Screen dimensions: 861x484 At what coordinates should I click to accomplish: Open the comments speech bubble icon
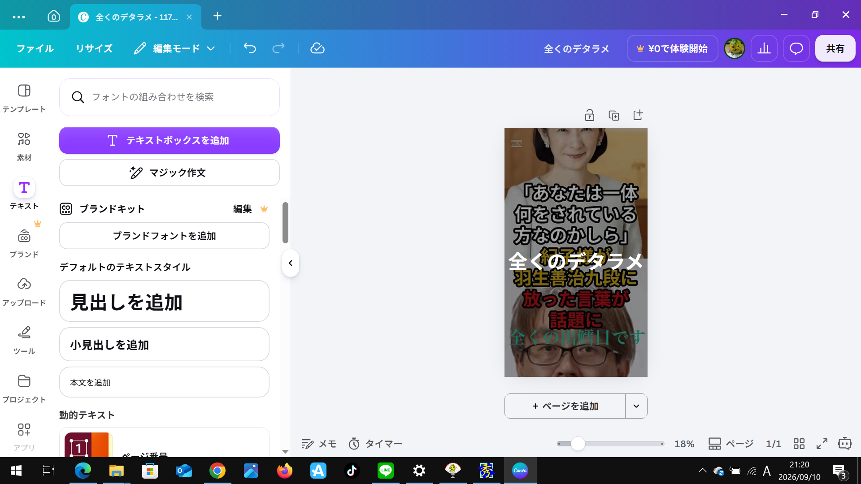tap(796, 48)
